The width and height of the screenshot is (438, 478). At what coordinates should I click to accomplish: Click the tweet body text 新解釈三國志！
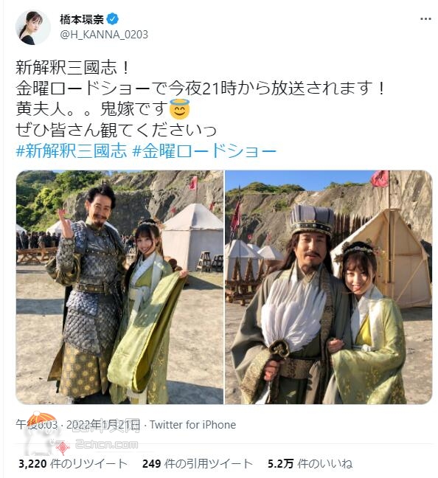pos(73,67)
